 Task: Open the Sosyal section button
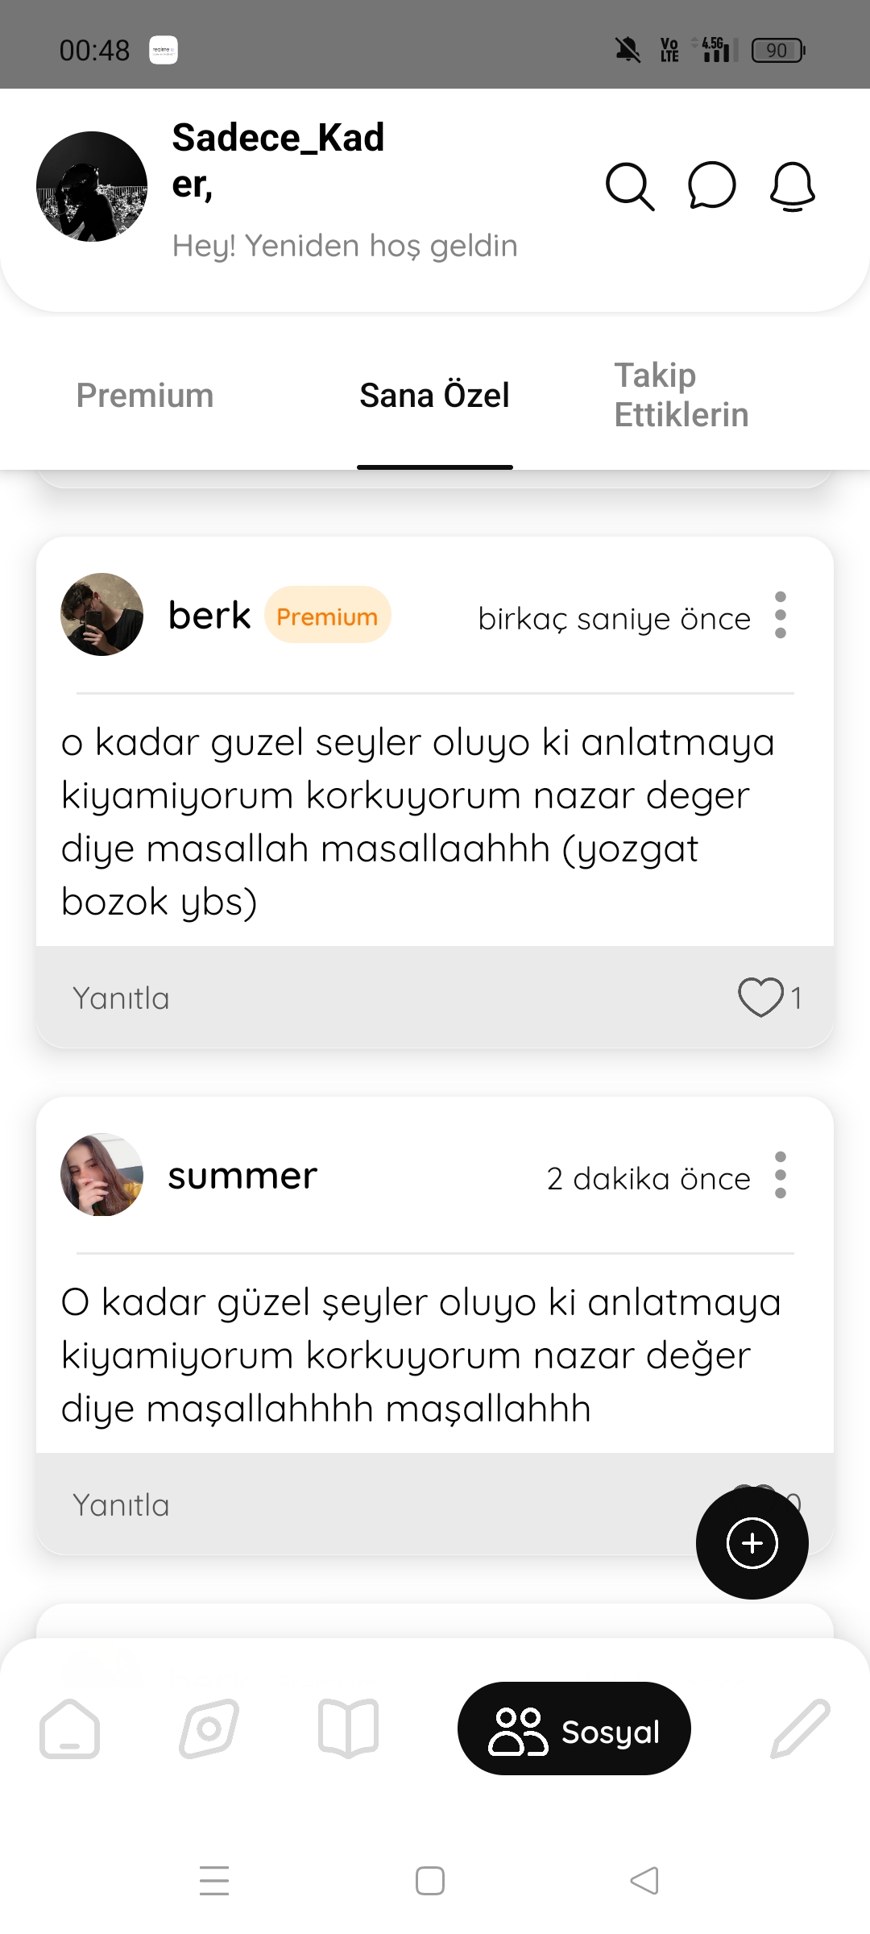pyautogui.click(x=574, y=1729)
